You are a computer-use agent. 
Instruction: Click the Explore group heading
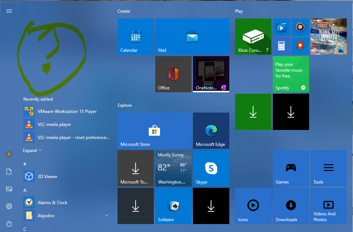pos(124,105)
